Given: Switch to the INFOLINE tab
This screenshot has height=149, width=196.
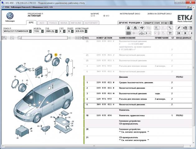Looking at the screenshot, I should 76,23.
